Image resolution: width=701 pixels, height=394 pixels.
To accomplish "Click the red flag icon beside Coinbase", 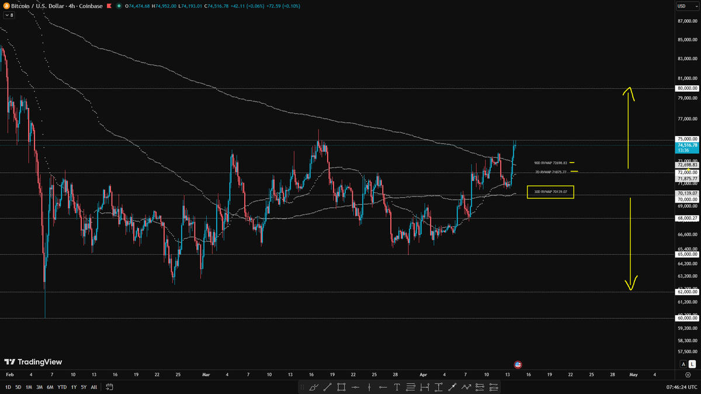I will pyautogui.click(x=109, y=6).
